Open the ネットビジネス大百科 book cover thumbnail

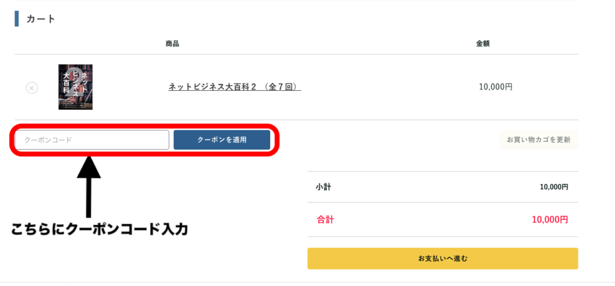pyautogui.click(x=75, y=87)
